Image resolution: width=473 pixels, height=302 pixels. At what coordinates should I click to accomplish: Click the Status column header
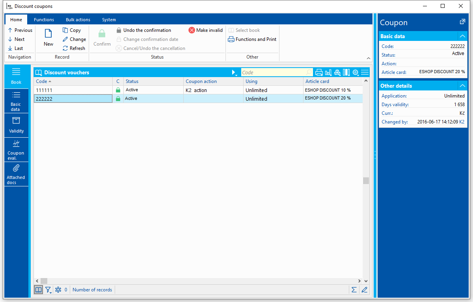point(153,81)
